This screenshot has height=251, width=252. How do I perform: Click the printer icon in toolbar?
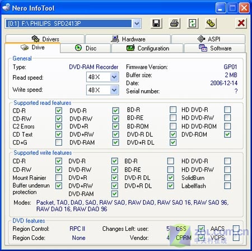point(174,24)
